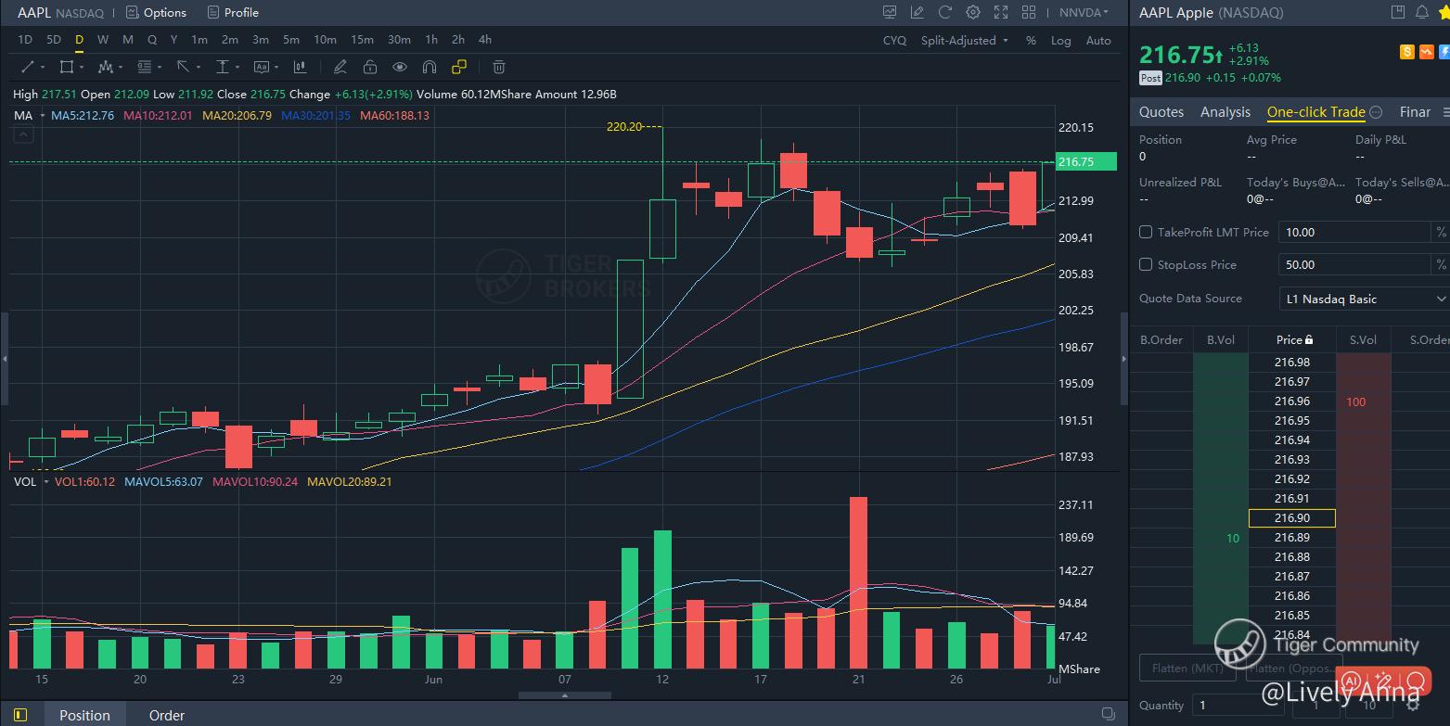The image size is (1450, 726).
Task: Select the text annotation tool
Action: (261, 67)
